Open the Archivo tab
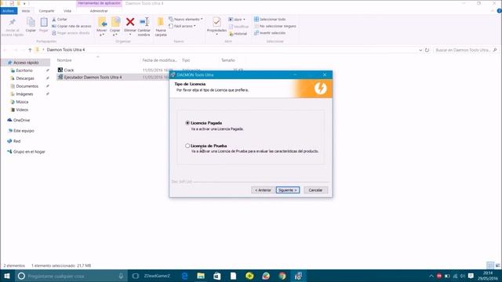Image resolution: width=502 pixels, height=282 pixels. pos(9,11)
